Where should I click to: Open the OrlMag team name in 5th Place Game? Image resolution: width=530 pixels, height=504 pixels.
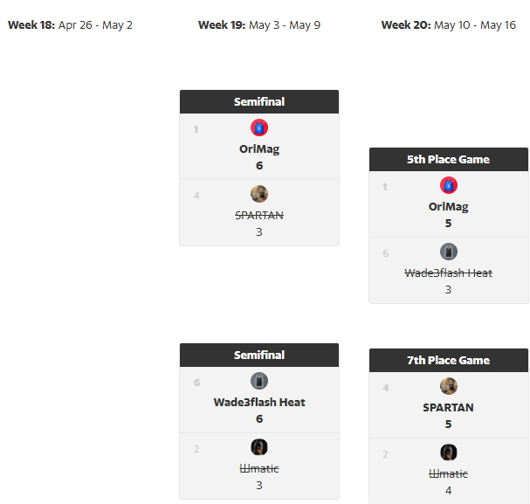[x=449, y=206]
